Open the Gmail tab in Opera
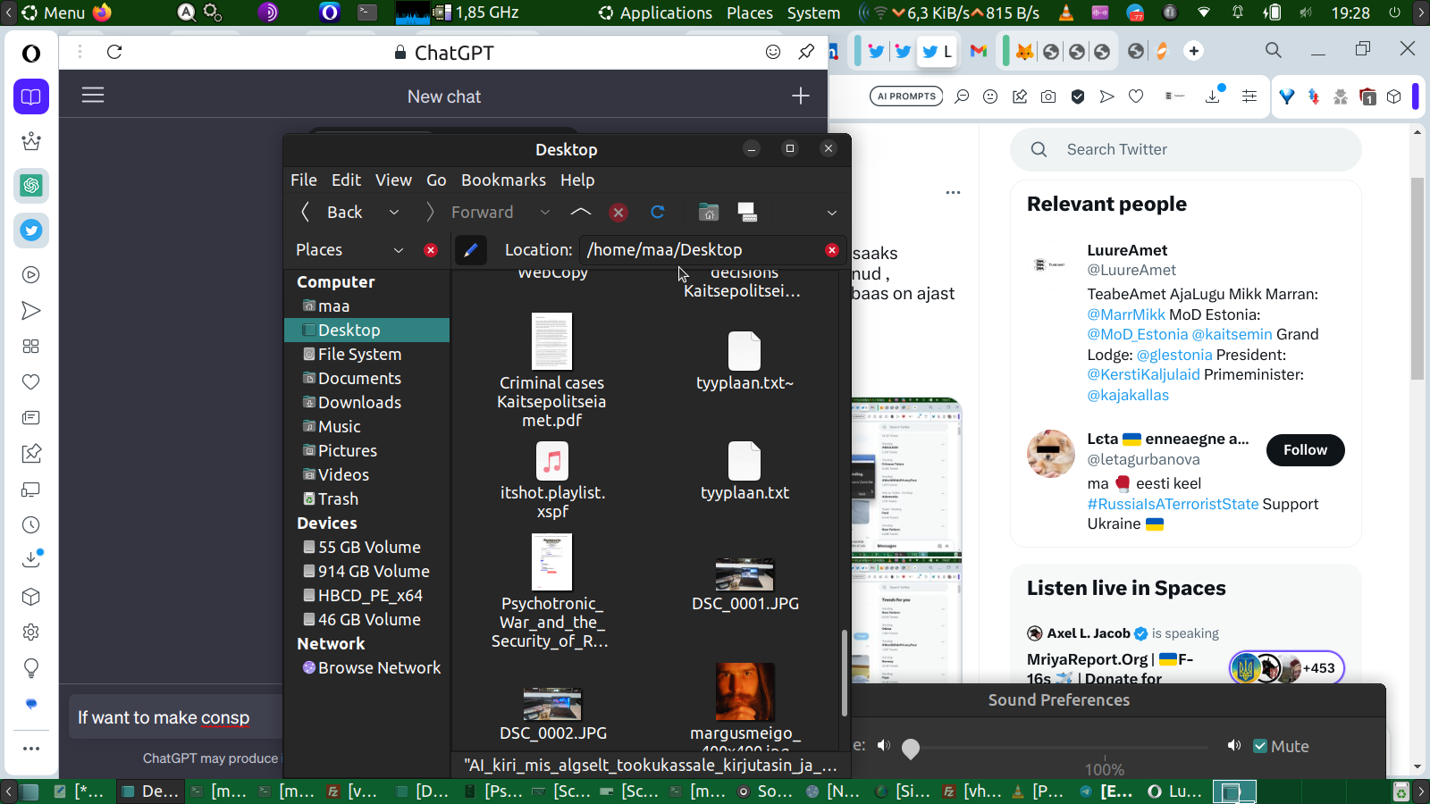The width and height of the screenshot is (1430, 804). [979, 51]
